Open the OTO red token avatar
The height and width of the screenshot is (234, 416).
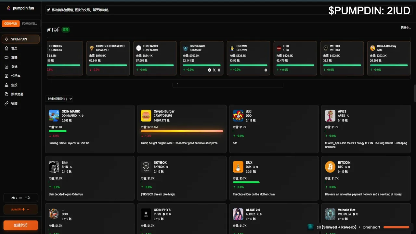coord(279,48)
